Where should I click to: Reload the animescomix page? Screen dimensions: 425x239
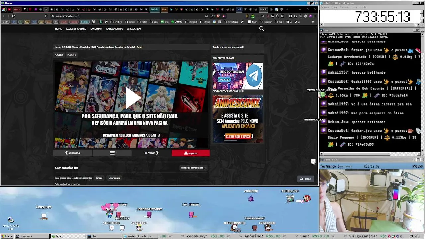click(14, 16)
